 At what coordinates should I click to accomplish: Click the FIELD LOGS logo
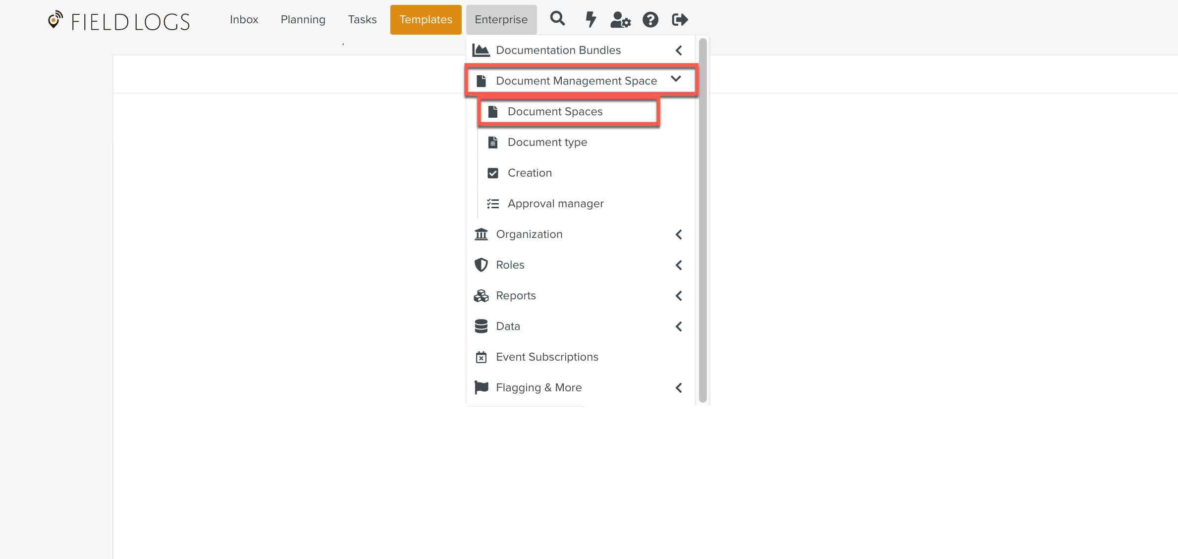click(119, 20)
